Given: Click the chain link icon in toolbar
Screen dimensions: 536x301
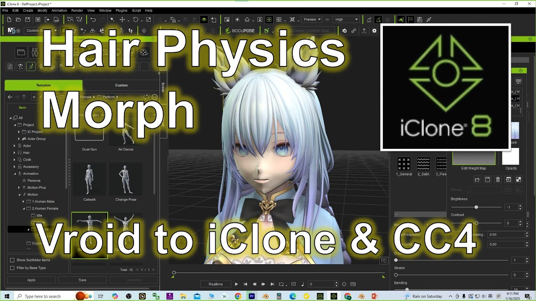Looking at the screenshot, I should 354,31.
